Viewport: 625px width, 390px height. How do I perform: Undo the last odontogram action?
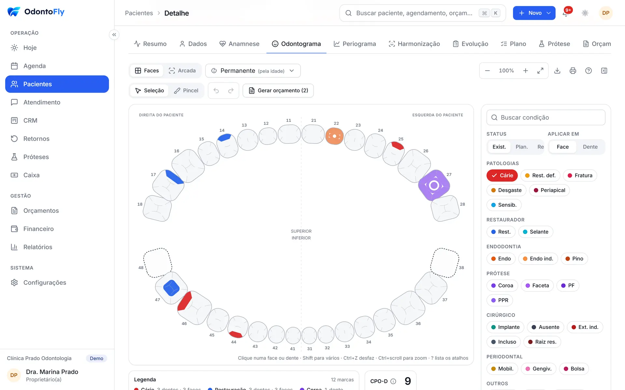pos(216,90)
